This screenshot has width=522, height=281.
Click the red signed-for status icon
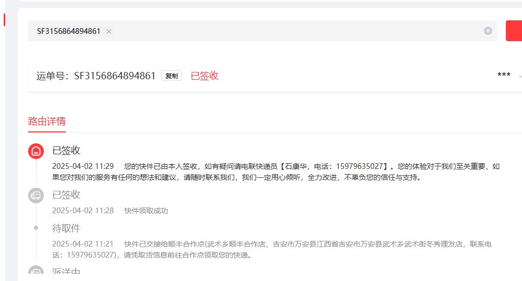[36, 151]
